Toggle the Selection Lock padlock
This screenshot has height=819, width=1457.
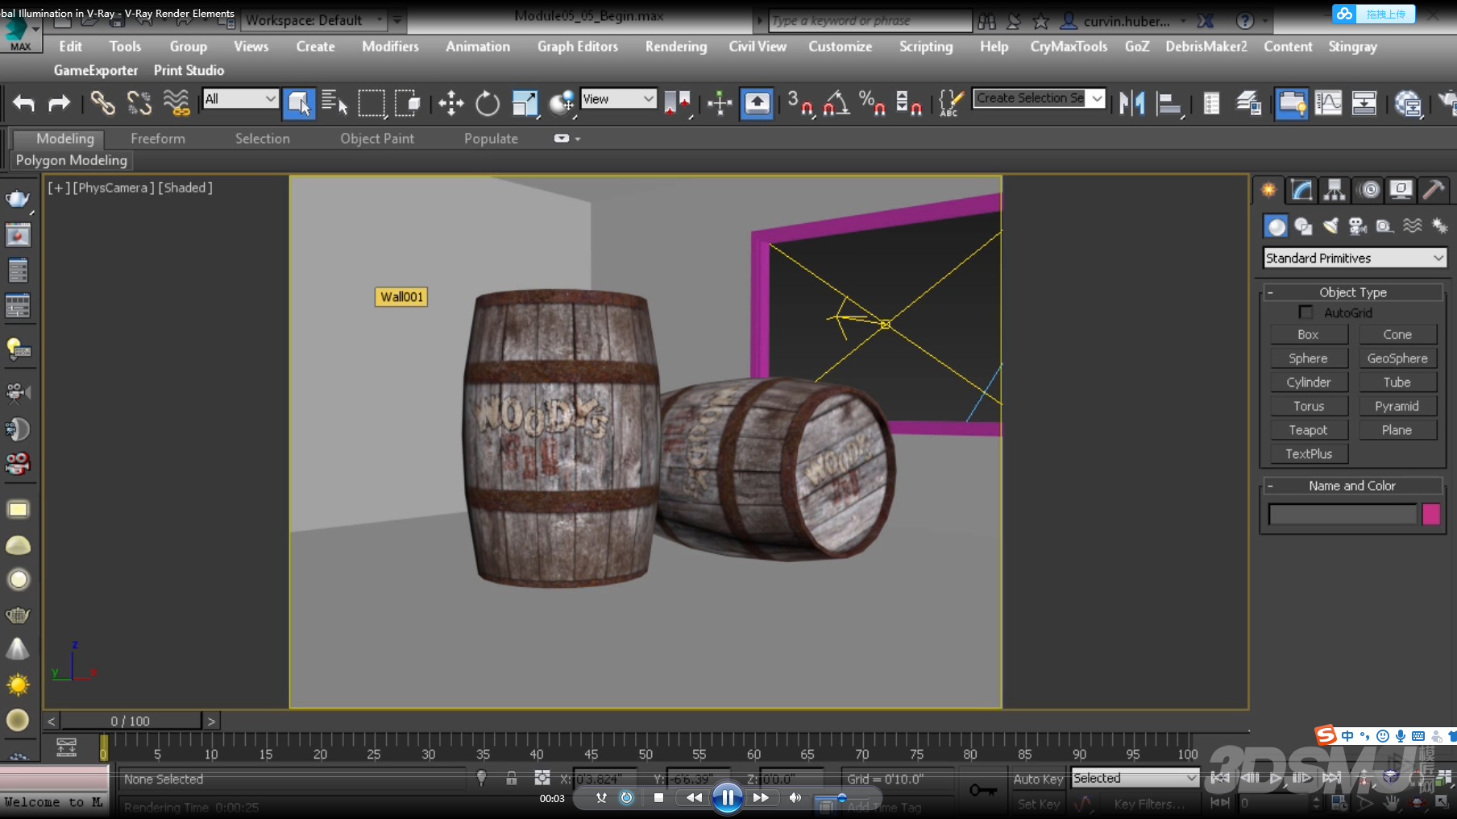coord(511,778)
